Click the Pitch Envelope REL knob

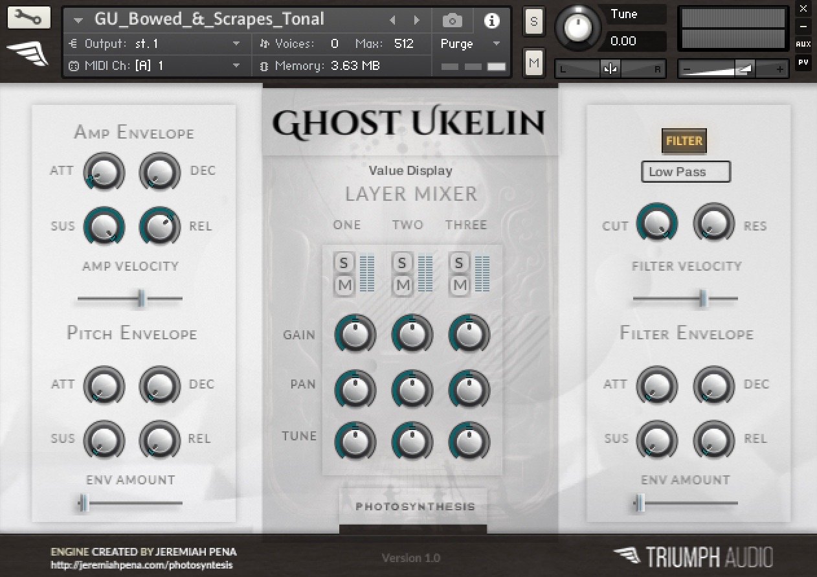point(160,440)
